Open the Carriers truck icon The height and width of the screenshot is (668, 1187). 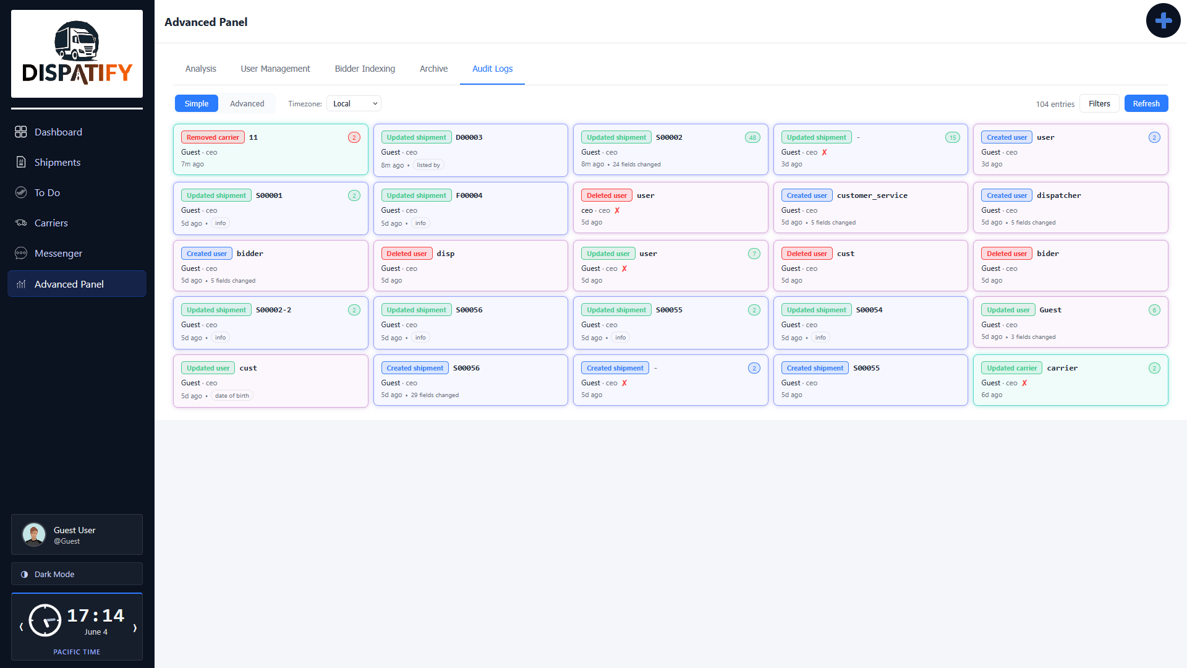[21, 223]
